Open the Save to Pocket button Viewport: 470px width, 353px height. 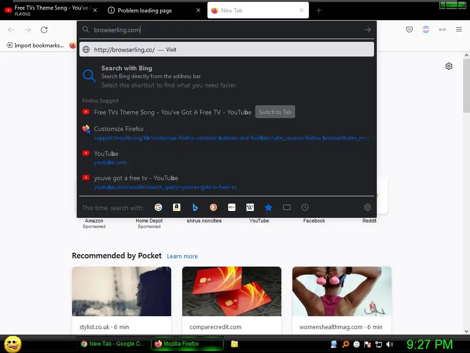tap(409, 29)
